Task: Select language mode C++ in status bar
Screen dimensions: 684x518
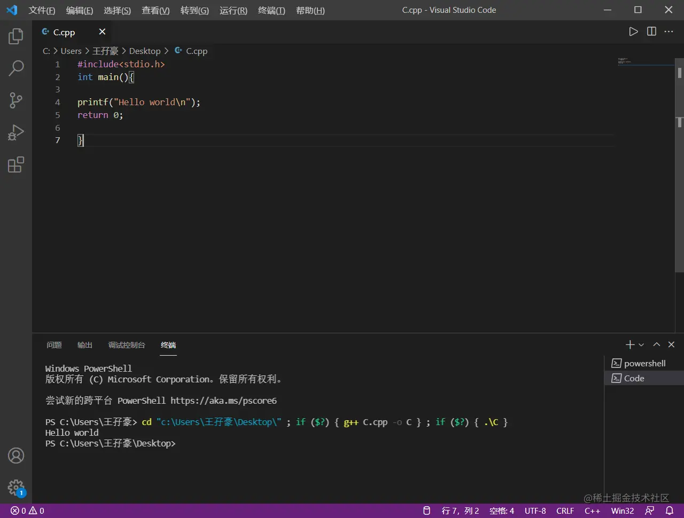Action: tap(592, 511)
